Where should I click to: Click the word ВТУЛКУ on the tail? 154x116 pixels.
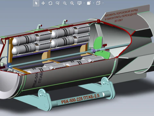coord(119,20)
